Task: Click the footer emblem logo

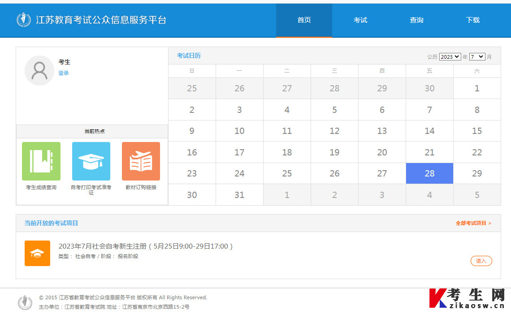Action: tap(25, 302)
